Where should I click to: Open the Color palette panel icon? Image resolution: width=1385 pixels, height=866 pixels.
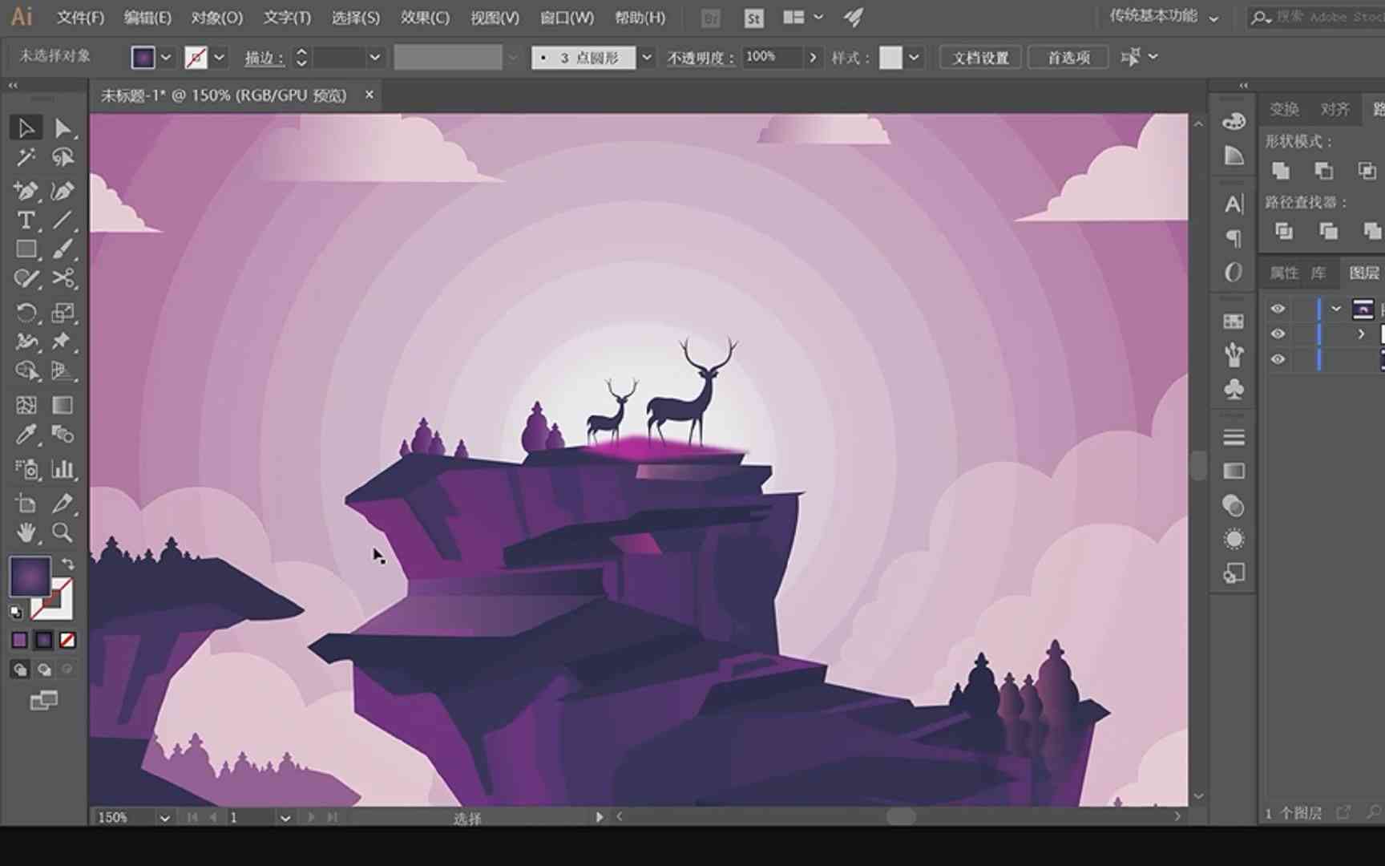(x=1234, y=121)
